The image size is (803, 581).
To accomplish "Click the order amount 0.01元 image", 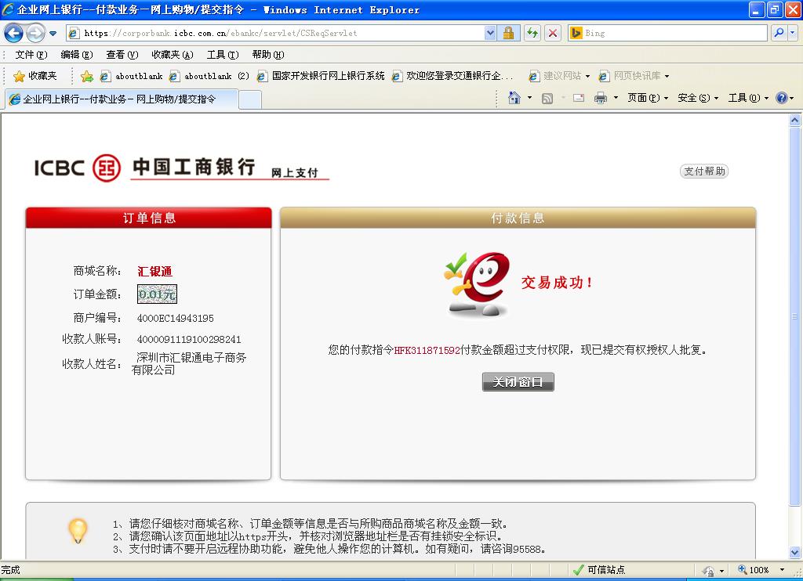I will click(x=157, y=294).
